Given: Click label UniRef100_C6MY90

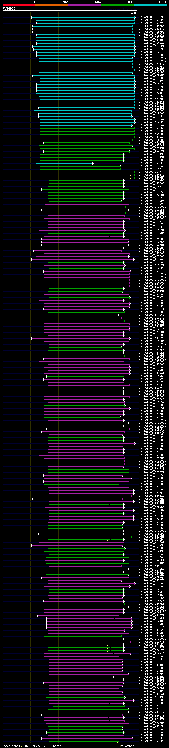Looking at the screenshot, I should click(x=152, y=204).
